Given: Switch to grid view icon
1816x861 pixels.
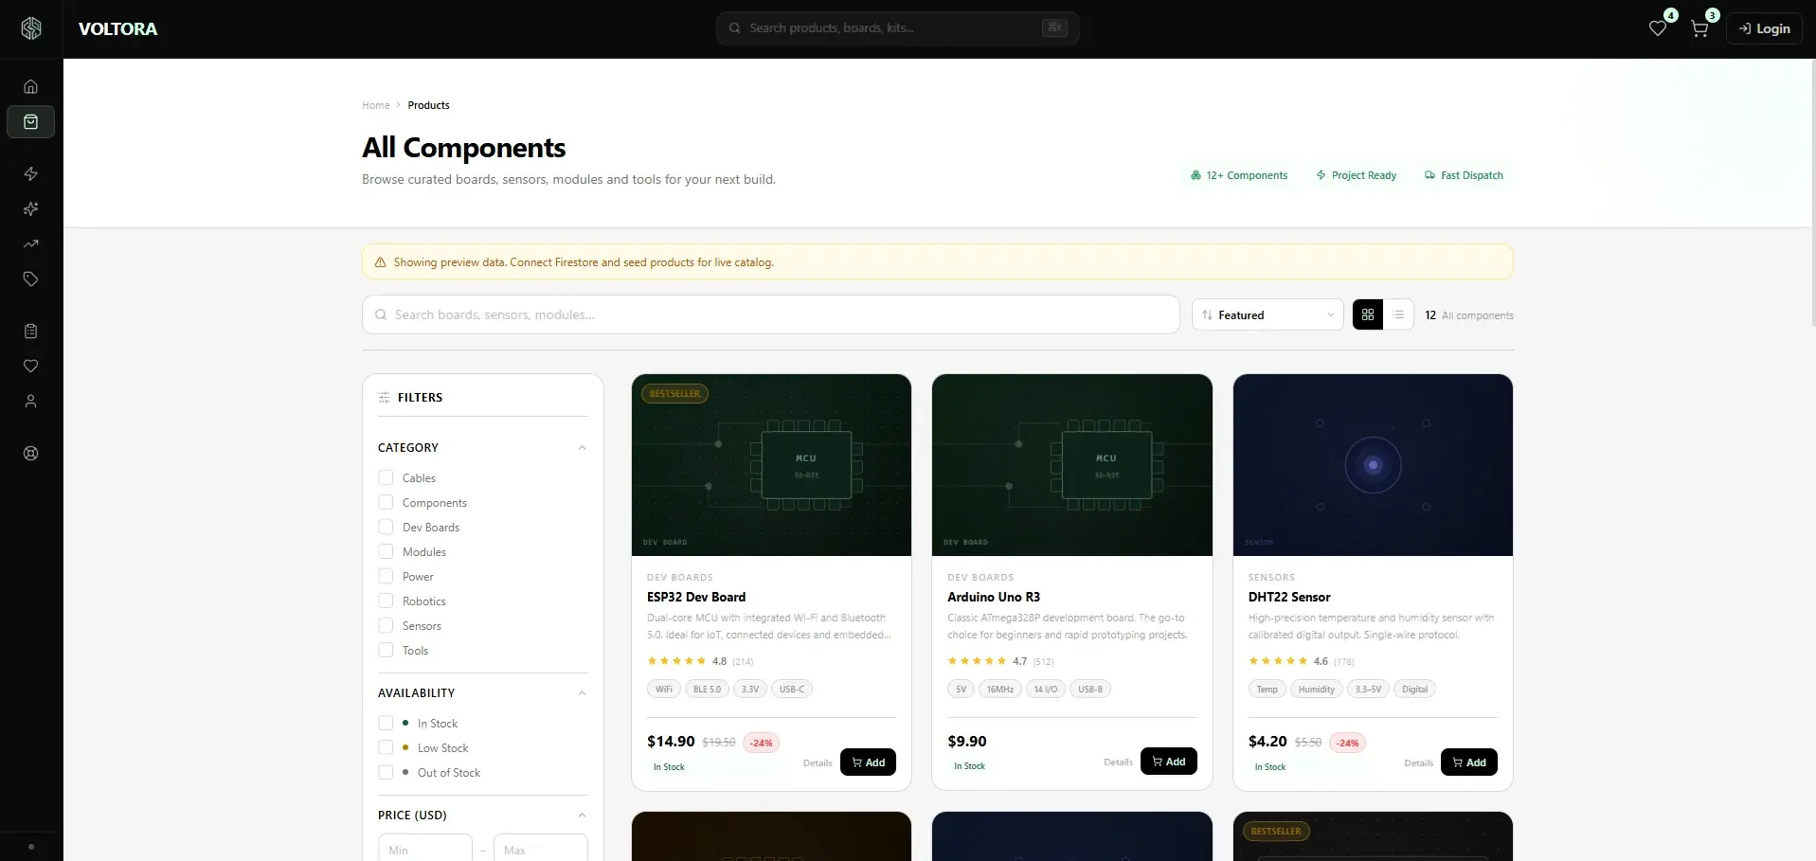Looking at the screenshot, I should tap(1368, 314).
